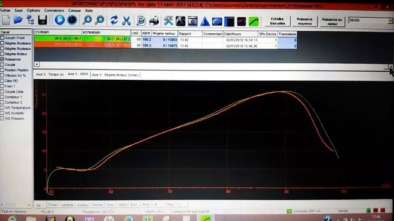Open the Canaux menu

click(x=74, y=10)
